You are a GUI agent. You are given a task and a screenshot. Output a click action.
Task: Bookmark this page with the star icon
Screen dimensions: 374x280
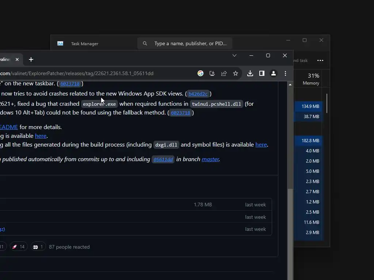tap(236, 73)
